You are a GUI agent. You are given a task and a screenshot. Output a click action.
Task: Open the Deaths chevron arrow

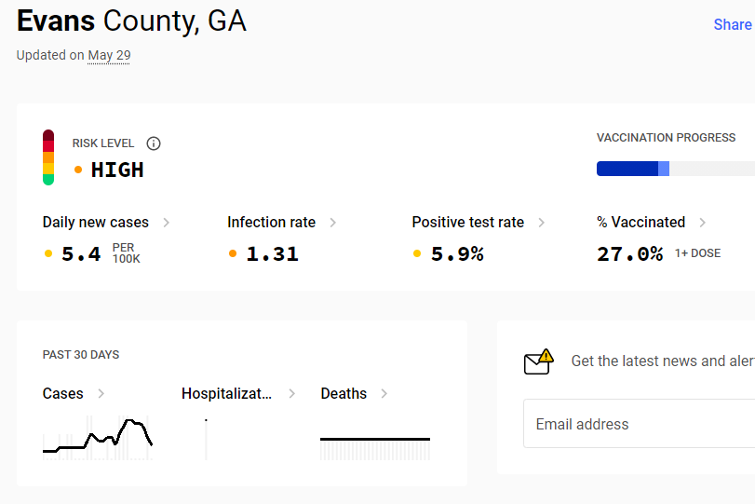tap(384, 394)
